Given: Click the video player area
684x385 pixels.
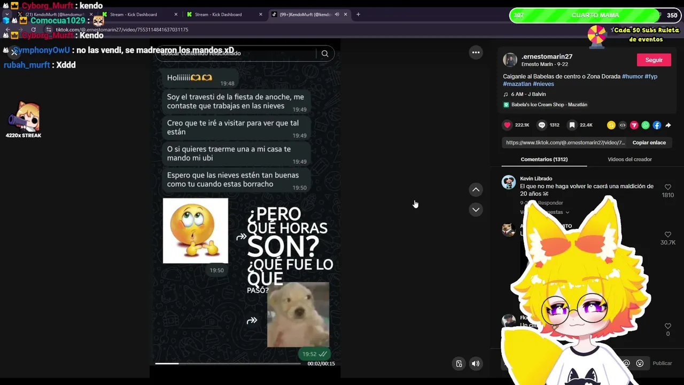Looking at the screenshot, I should [245, 209].
